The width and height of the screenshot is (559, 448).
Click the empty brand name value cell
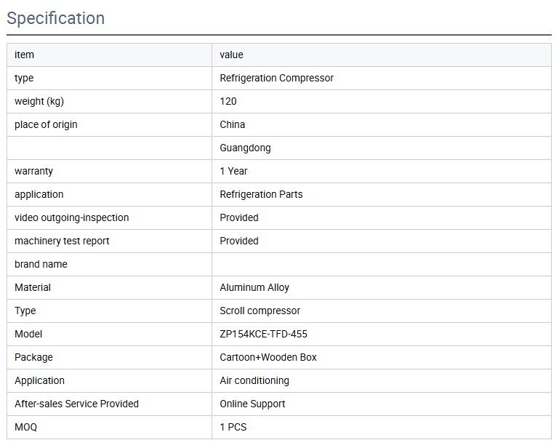tap(381, 264)
